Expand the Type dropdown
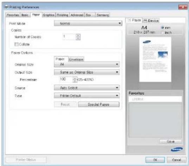The image size is (189, 166). (x=87, y=96)
